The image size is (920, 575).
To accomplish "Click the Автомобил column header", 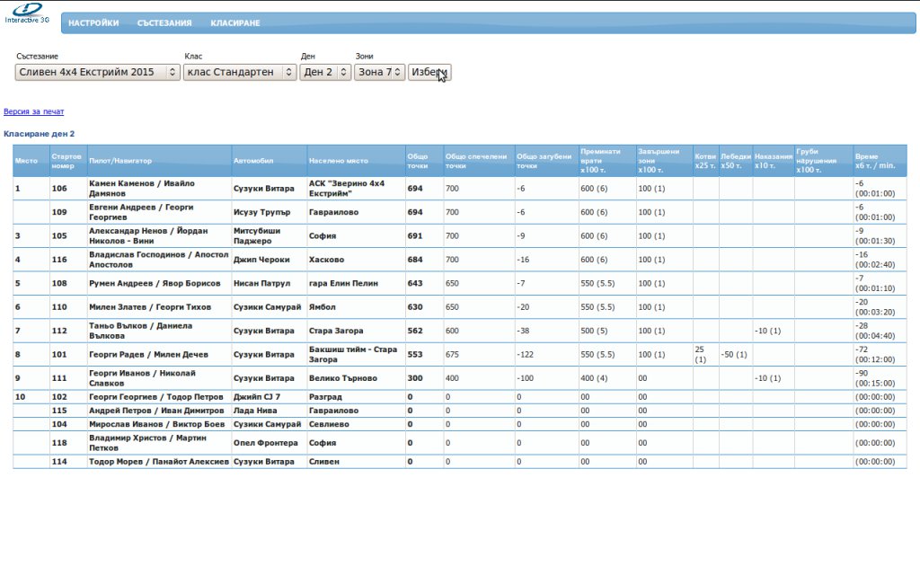I will 251,161.
